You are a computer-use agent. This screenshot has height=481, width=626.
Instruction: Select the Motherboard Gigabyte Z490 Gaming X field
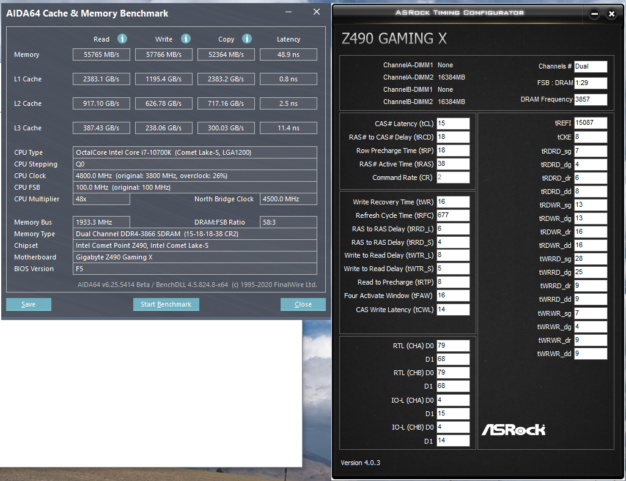(x=195, y=257)
